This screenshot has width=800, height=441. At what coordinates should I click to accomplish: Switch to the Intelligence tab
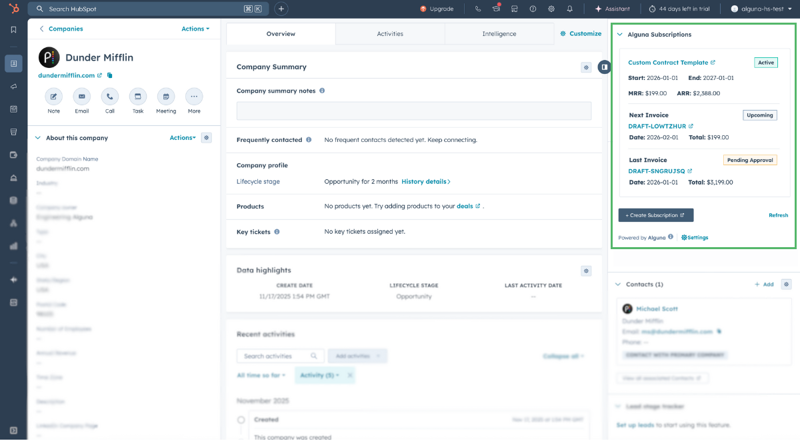pyautogui.click(x=499, y=34)
